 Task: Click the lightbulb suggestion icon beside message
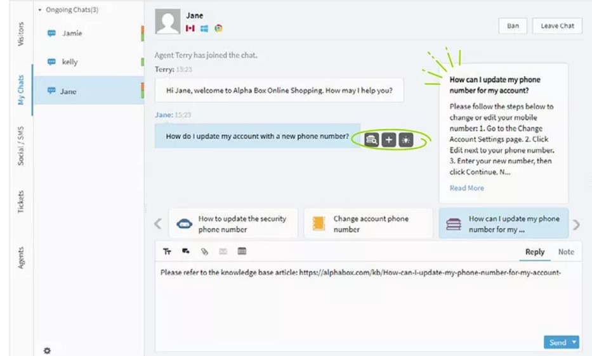[406, 140]
